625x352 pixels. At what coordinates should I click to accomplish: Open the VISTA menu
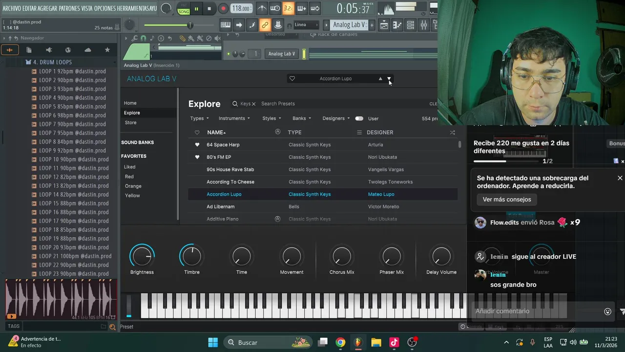coord(87,9)
